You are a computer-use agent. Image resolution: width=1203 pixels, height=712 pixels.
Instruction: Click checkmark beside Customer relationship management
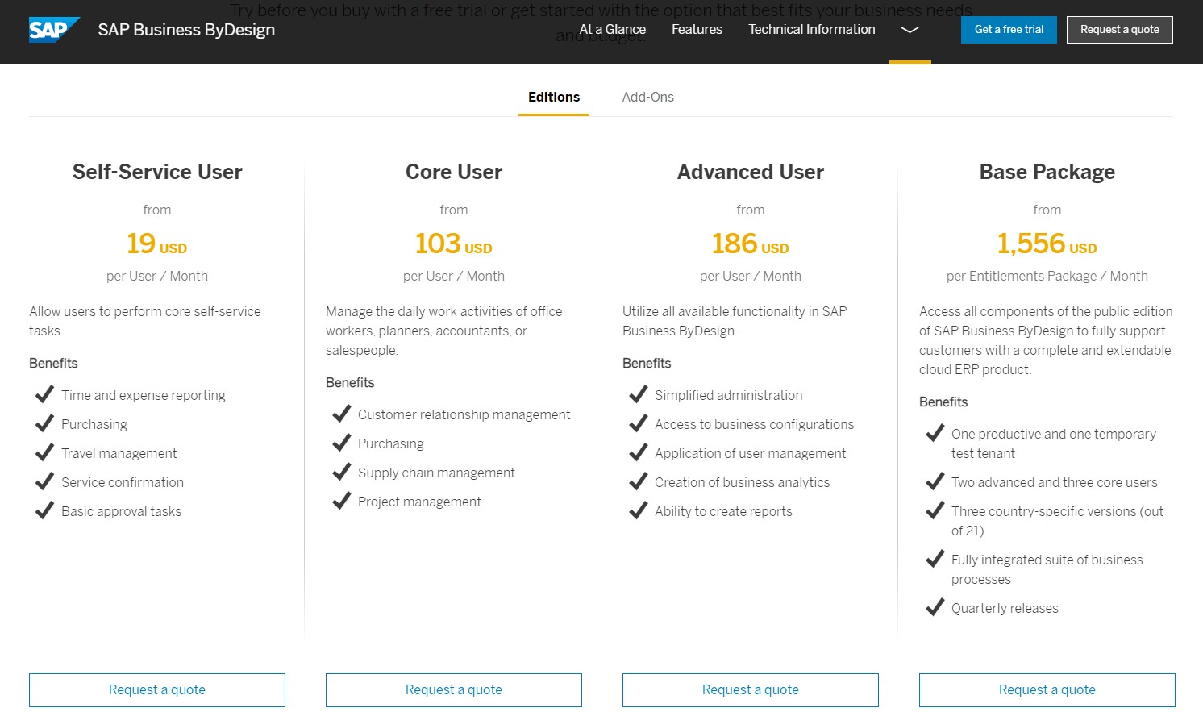click(x=341, y=414)
